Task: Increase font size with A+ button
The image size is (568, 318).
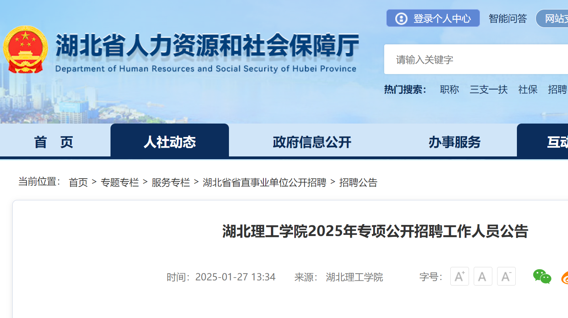Action: [459, 276]
